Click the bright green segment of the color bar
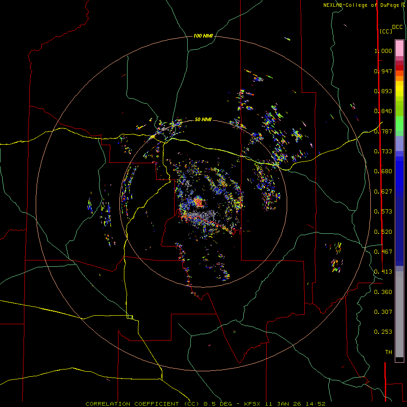407x407 pixels. pos(399,123)
